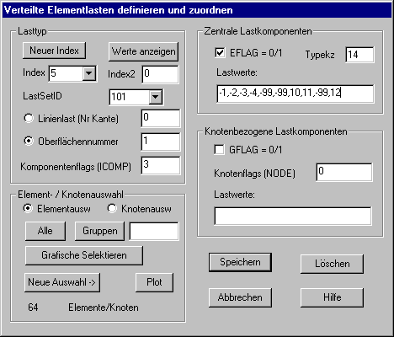Cancel the dialog with Abbrechen
The image size is (394, 337).
point(240,297)
